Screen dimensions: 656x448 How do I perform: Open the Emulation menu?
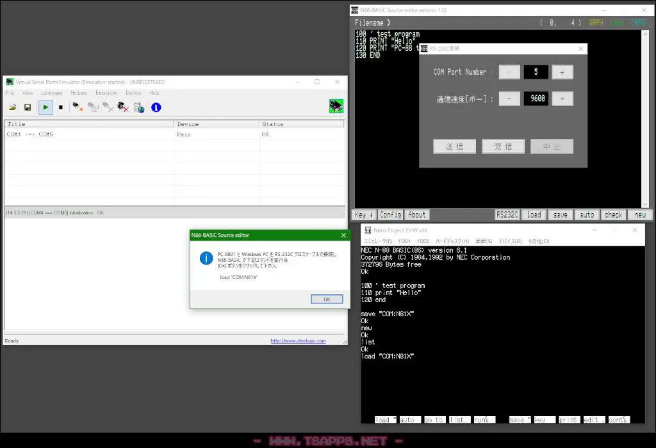pyautogui.click(x=106, y=93)
